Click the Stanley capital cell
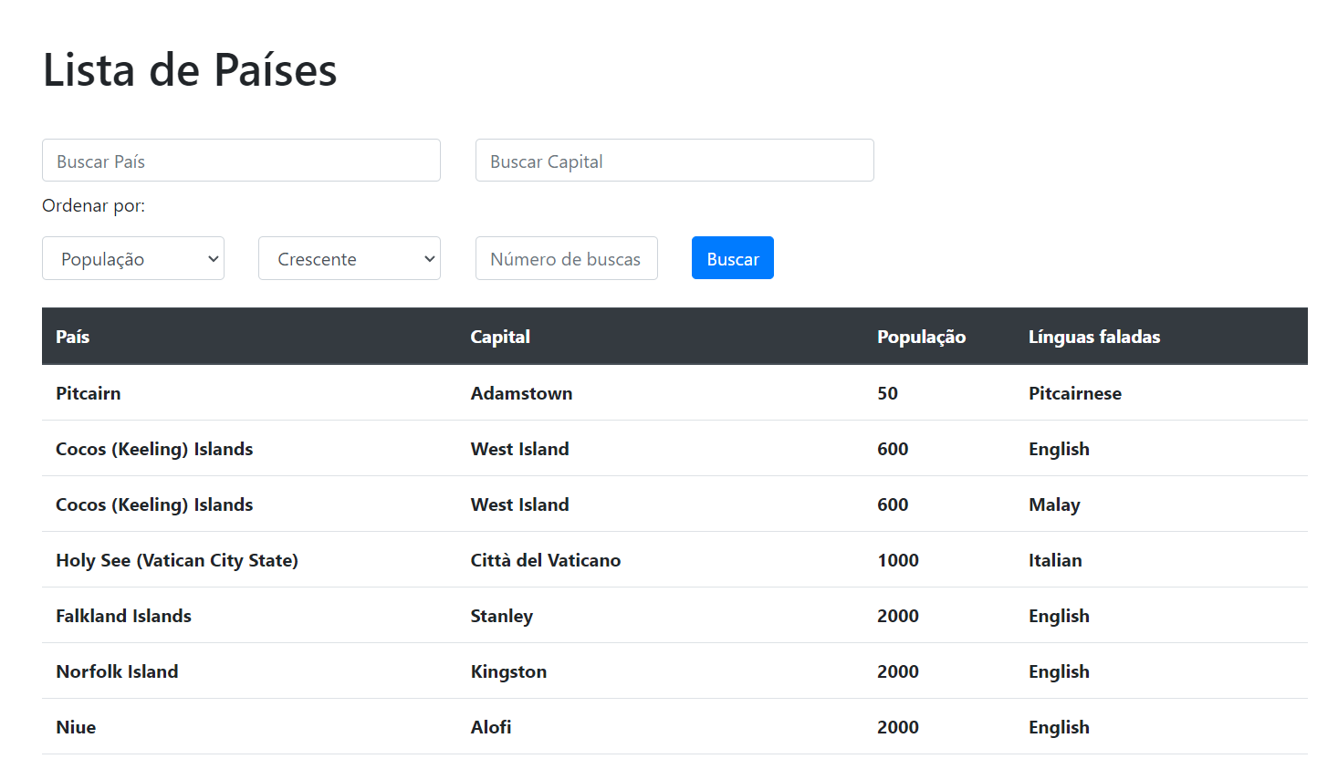 pyautogui.click(x=502, y=616)
